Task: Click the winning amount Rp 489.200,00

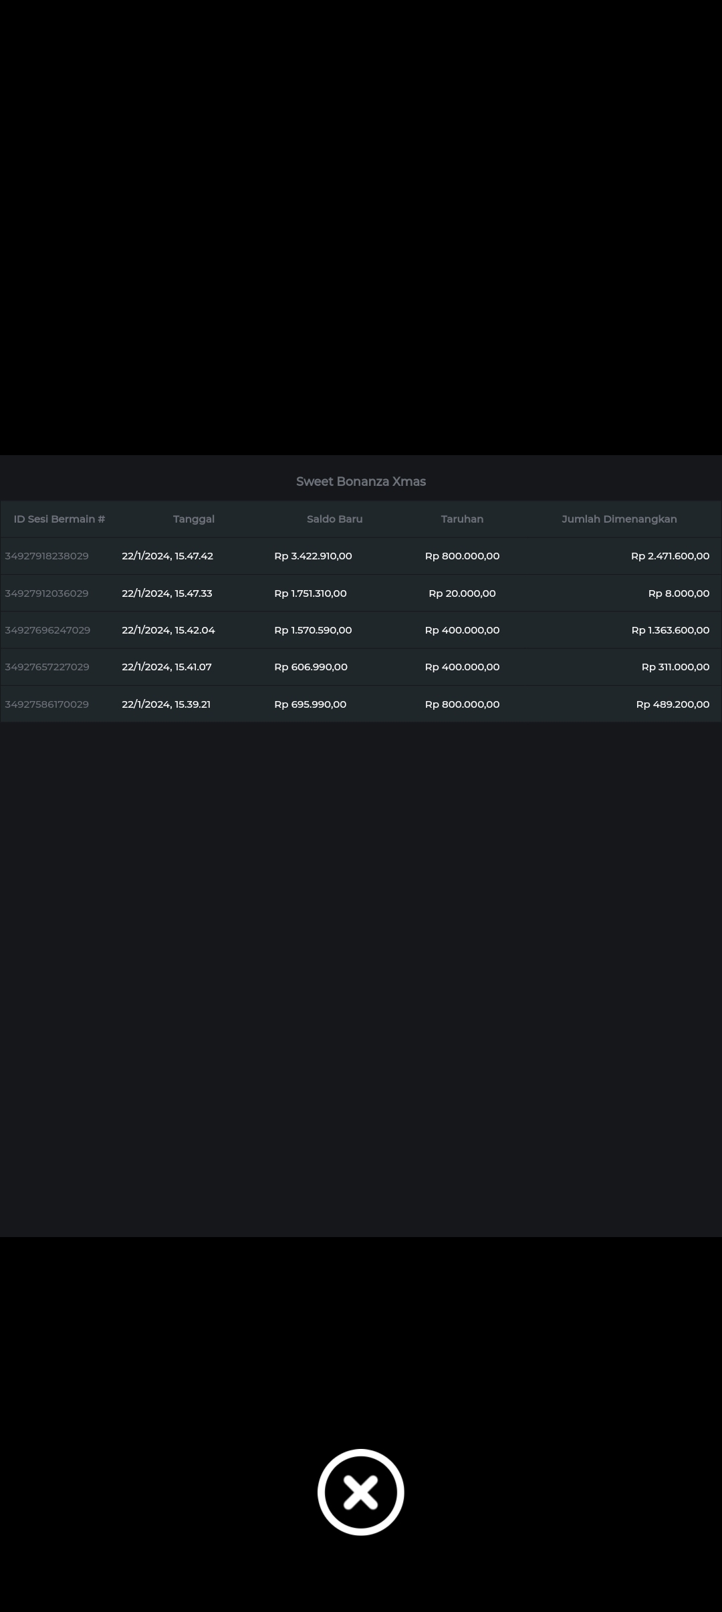Action: pos(673,704)
